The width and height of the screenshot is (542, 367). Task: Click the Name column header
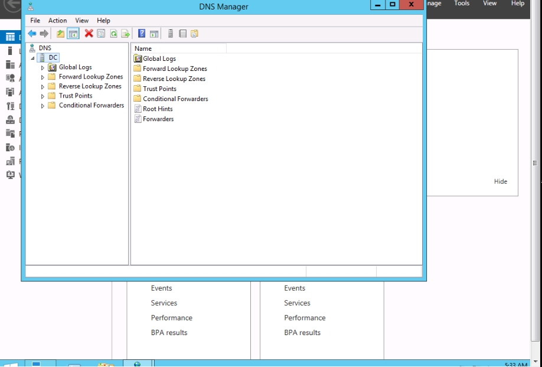(x=177, y=48)
